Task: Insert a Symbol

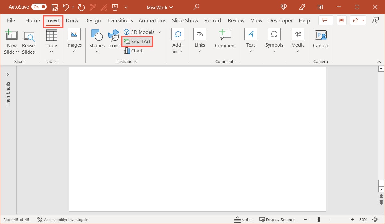Action: [274, 40]
